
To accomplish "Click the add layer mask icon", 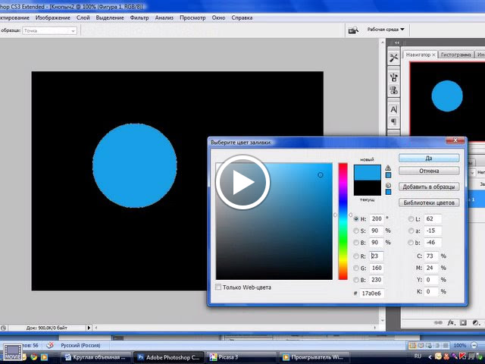I will coord(463,322).
